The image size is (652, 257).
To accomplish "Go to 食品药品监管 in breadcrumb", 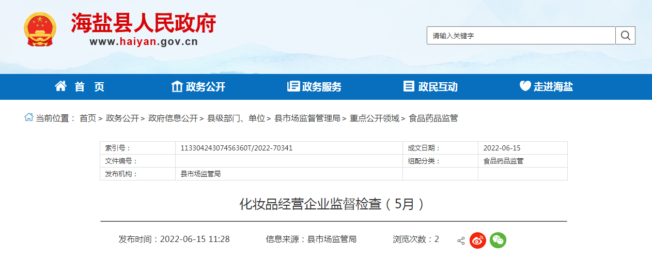I will [433, 118].
